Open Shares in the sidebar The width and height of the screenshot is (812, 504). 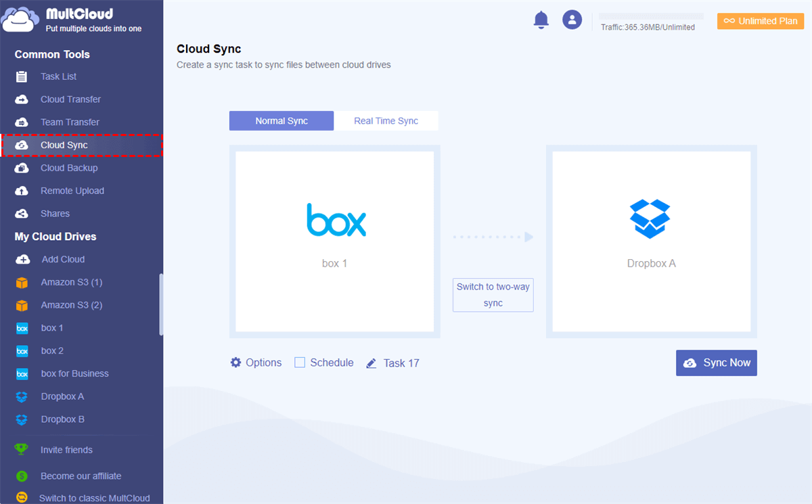click(55, 214)
